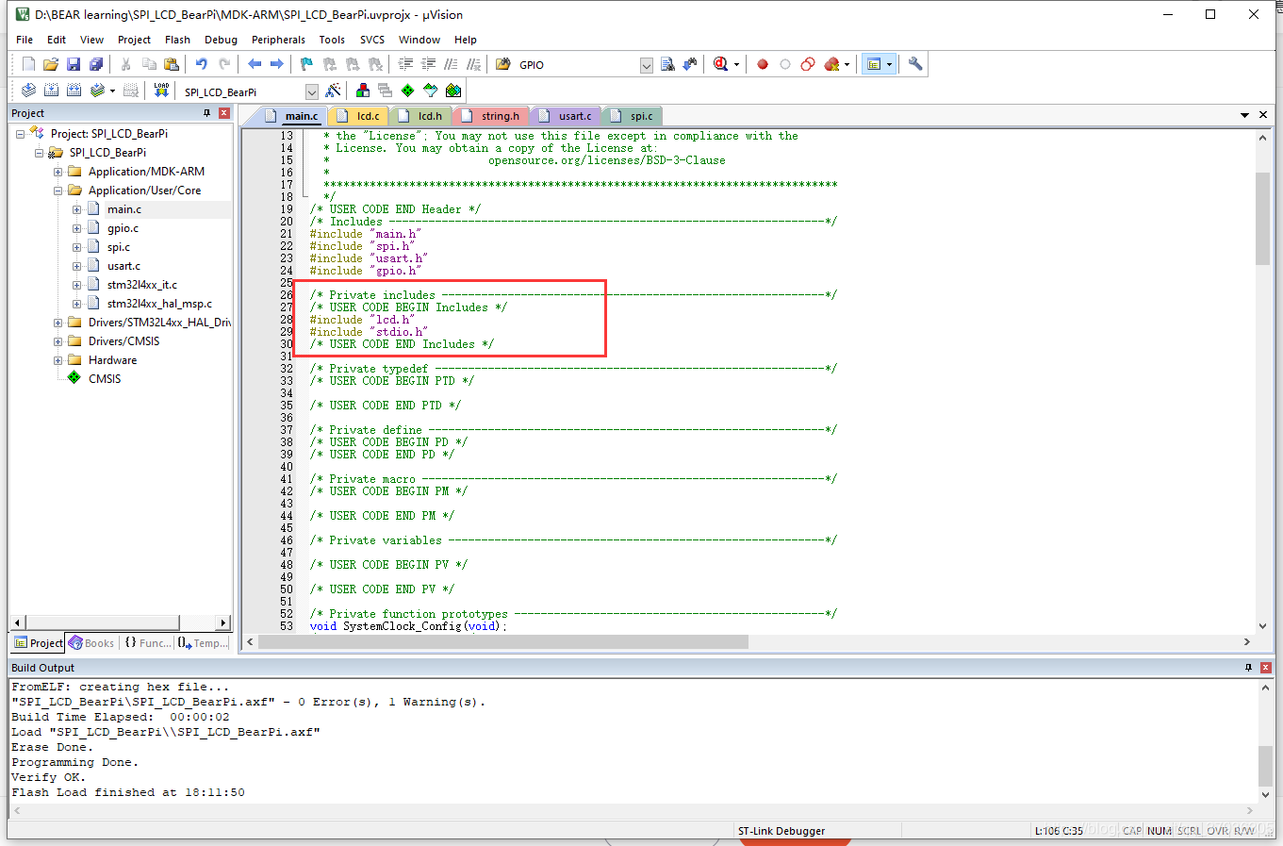Indent selected lines with the indent icon
Screen dimensions: 1283x846
406,64
